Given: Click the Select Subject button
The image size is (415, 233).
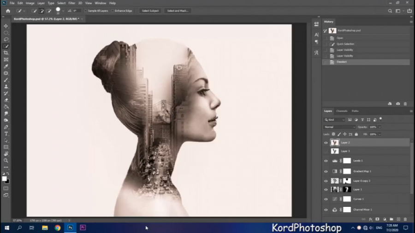Looking at the screenshot, I should 150,11.
